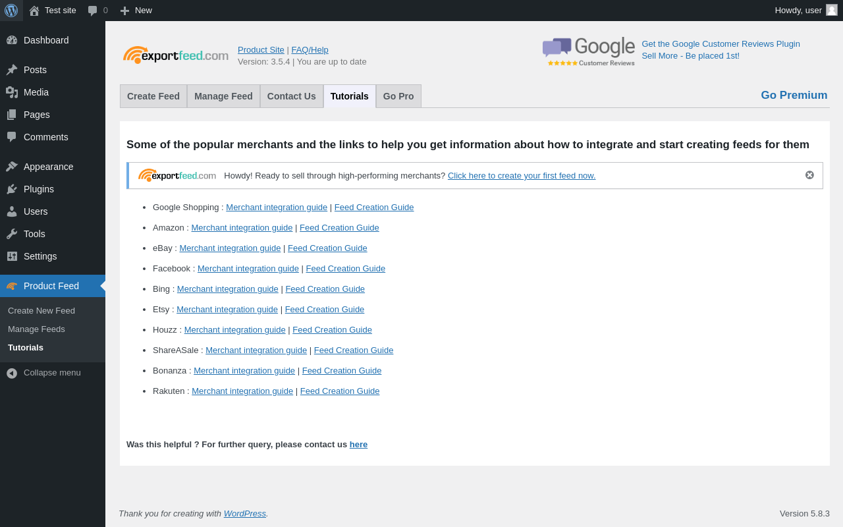
Task: Click the Pages icon in the sidebar
Action: (12, 115)
